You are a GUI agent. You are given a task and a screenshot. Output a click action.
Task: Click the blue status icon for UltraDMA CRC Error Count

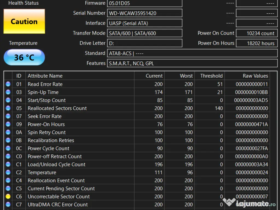point(8,204)
